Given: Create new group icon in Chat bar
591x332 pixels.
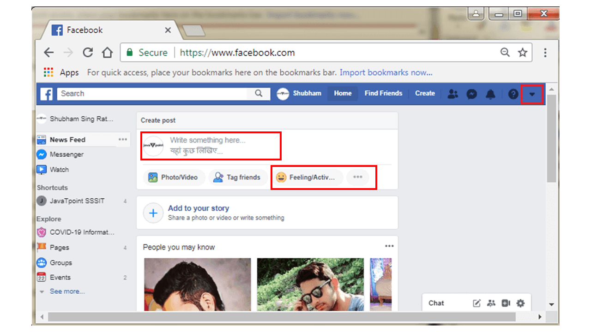Looking at the screenshot, I should click(x=491, y=303).
